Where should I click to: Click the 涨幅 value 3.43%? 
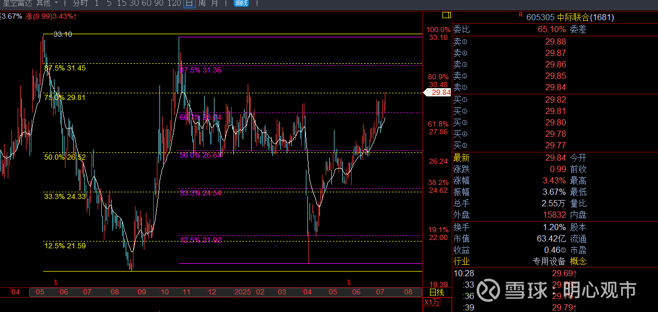554,180
